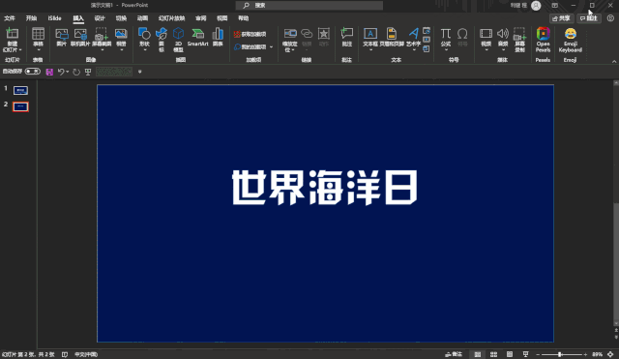This screenshot has height=359, width=619.
Task: Switch to the Design tab
Action: pos(100,18)
